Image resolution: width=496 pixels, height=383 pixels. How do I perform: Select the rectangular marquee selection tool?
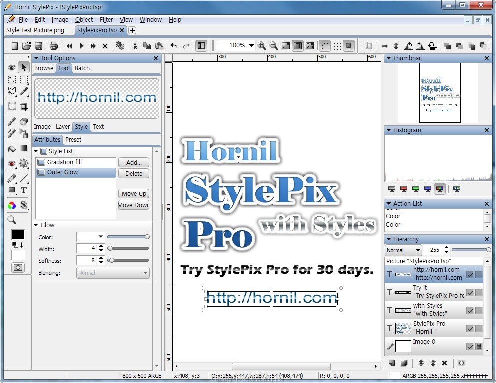click(x=24, y=80)
